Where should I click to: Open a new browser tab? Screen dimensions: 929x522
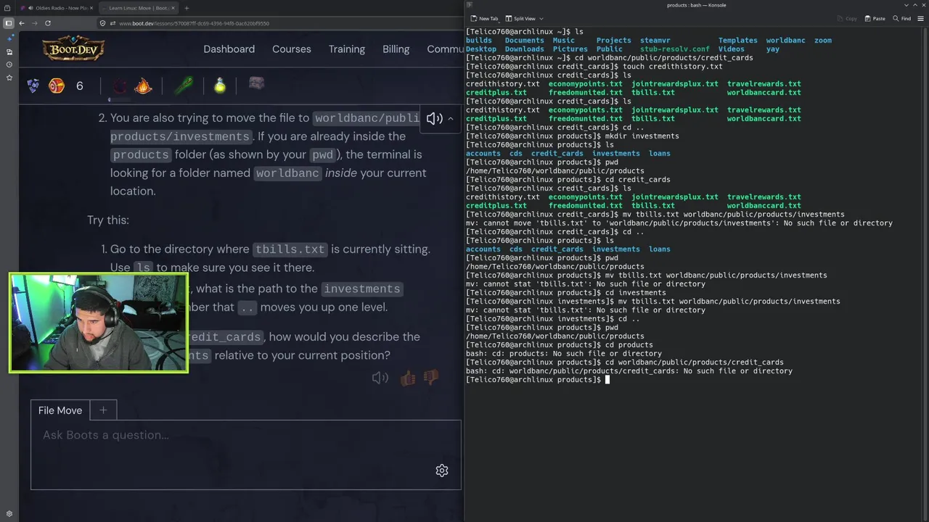coord(187,8)
